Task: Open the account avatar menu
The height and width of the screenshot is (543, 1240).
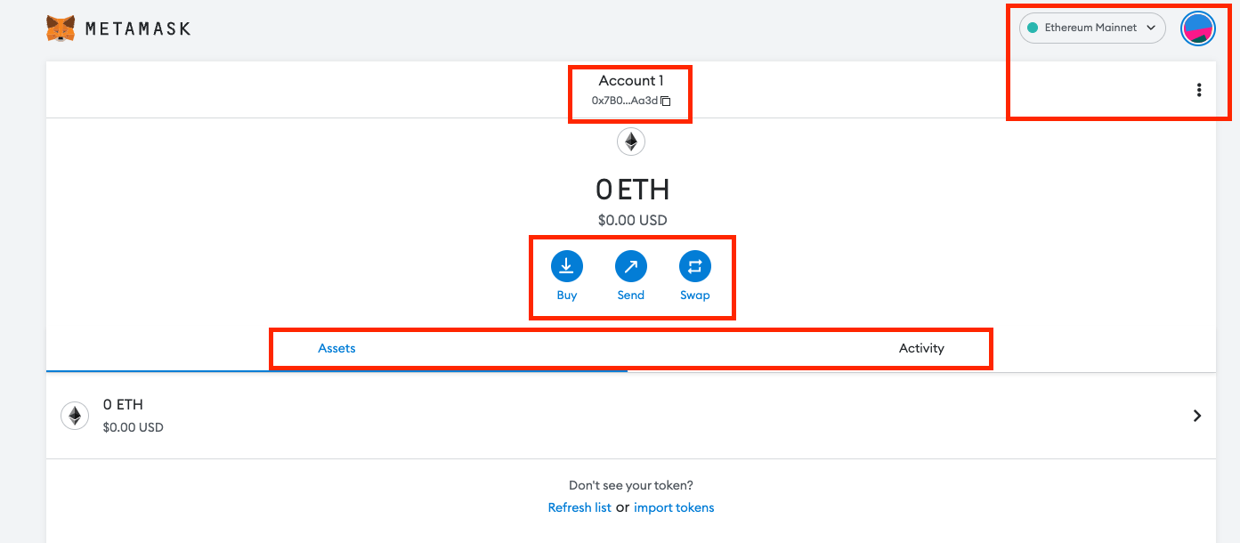Action: pyautogui.click(x=1198, y=28)
